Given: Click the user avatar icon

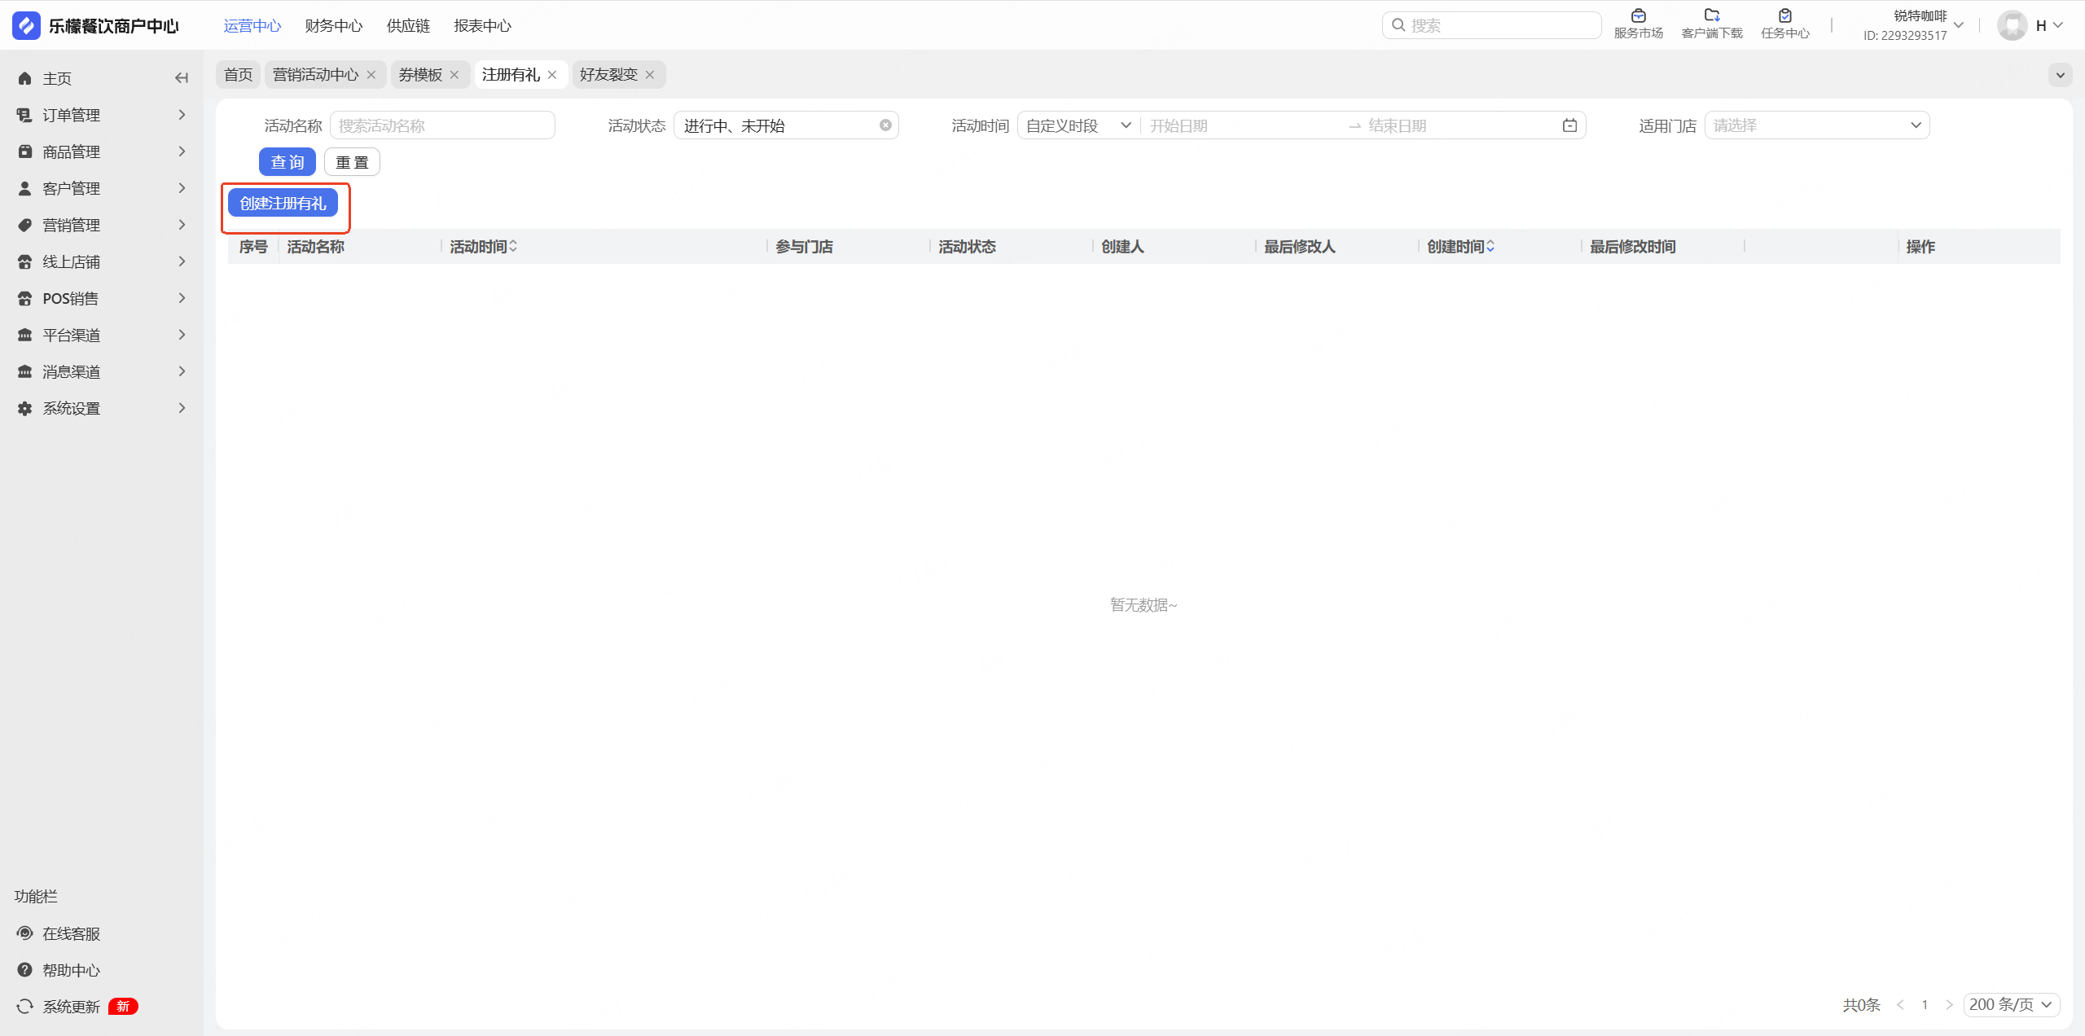Looking at the screenshot, I should tap(2013, 25).
